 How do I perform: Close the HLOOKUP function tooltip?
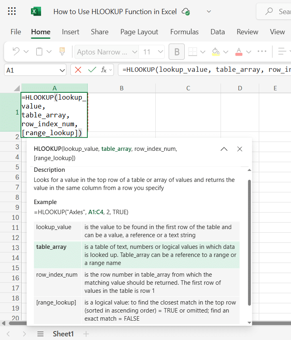click(240, 149)
